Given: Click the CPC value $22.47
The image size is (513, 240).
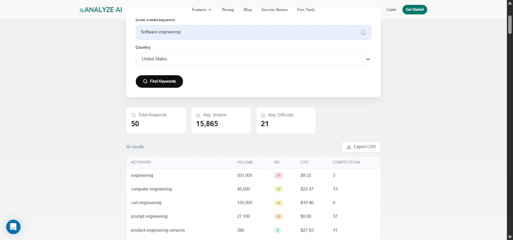Looking at the screenshot, I should coord(307,189).
